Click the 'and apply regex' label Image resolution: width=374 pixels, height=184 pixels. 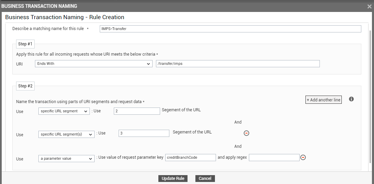tap(232, 157)
